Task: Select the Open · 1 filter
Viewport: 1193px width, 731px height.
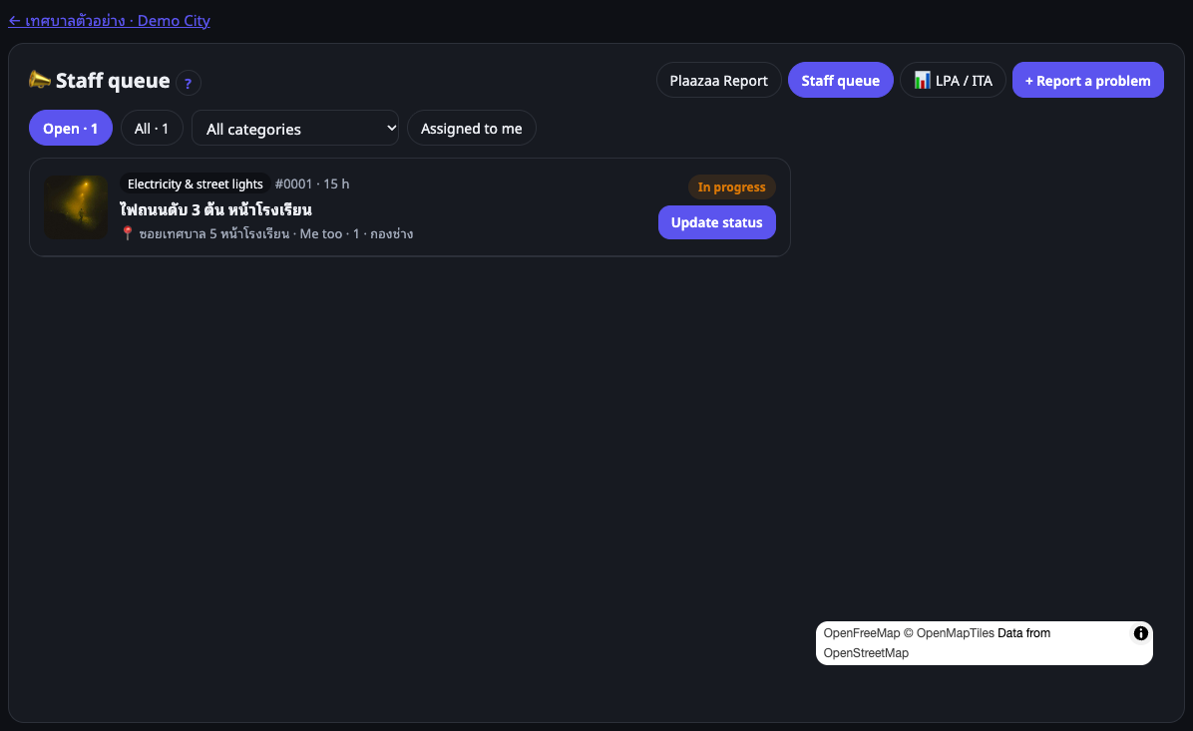Action: (71, 129)
